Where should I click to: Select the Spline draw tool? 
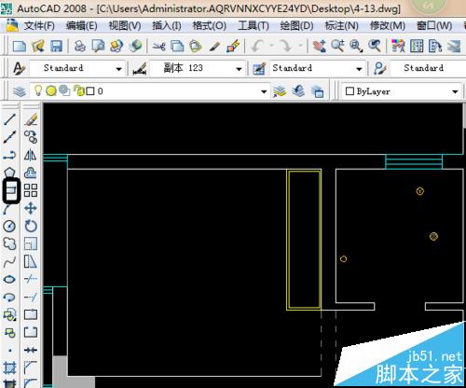(9, 262)
